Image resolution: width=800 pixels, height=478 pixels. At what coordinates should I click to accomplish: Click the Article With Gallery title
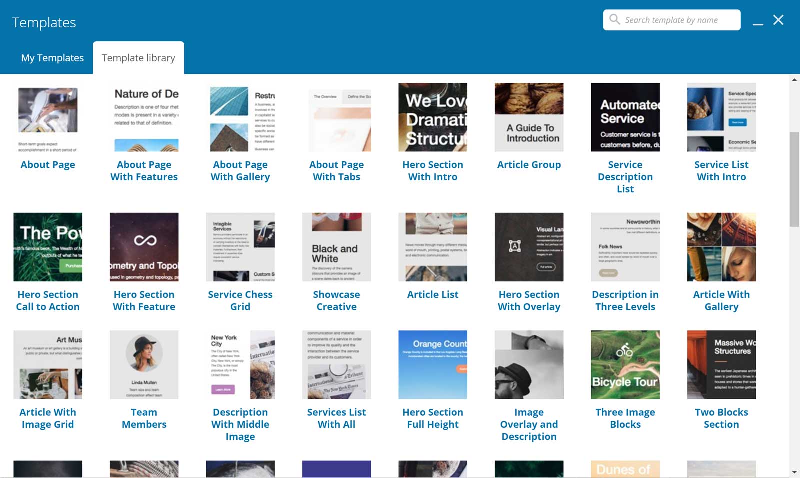pos(722,301)
